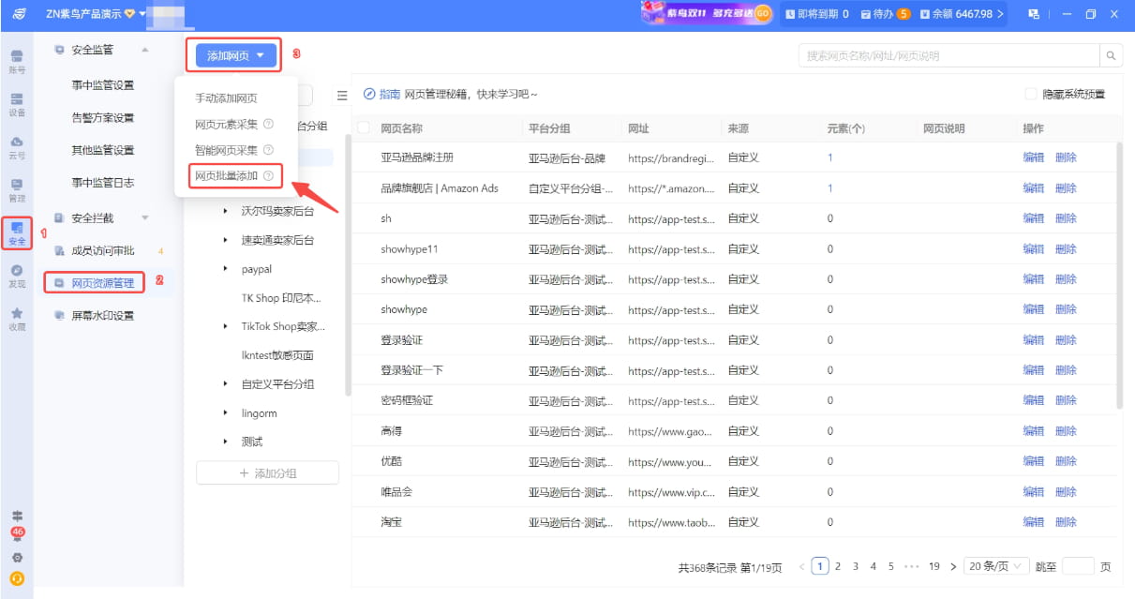Click 删除 for 亚马逊品牌注册 row

1066,157
